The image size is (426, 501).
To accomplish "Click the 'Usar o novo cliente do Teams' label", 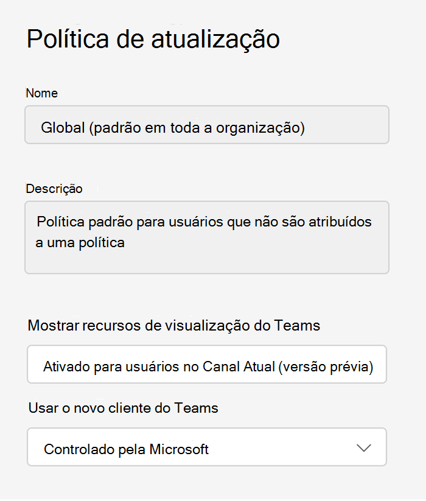I will coord(124,408).
